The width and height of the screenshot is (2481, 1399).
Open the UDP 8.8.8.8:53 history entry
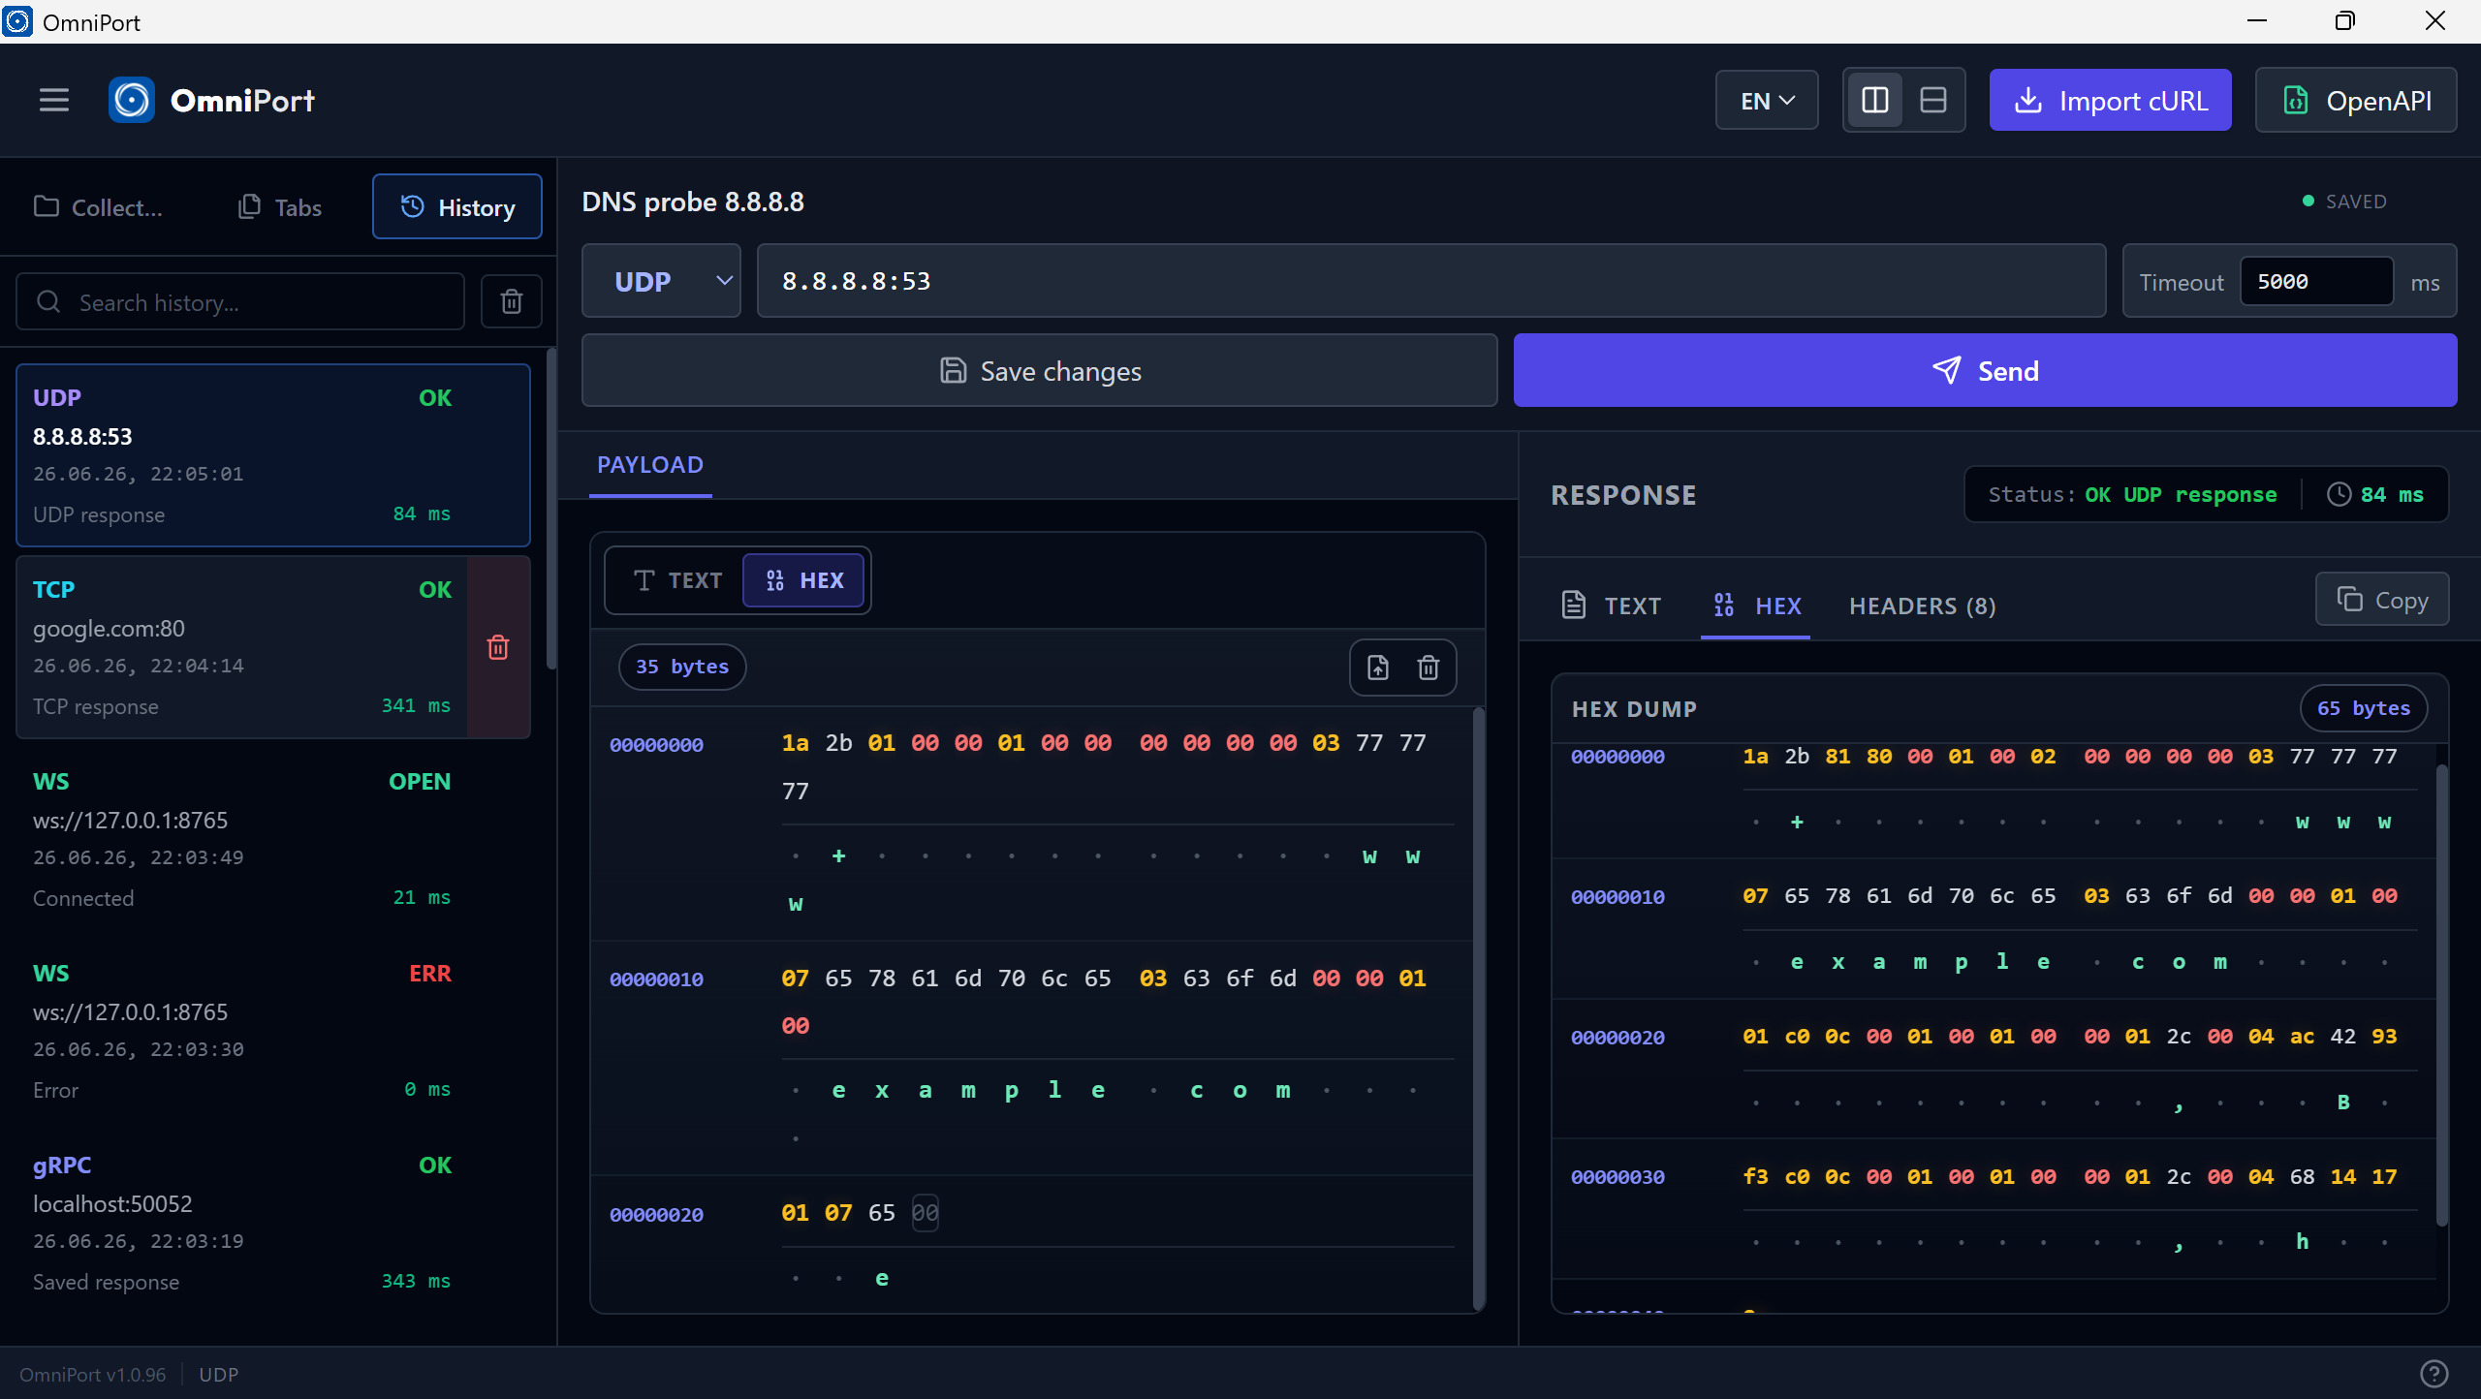coord(272,455)
